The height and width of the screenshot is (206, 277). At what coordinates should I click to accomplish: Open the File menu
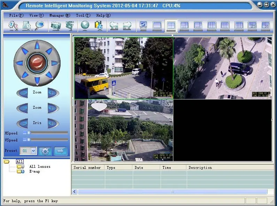coord(16,15)
